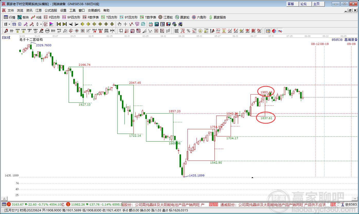Jump to the last bar icon
The image size is (359, 214).
point(65,24)
